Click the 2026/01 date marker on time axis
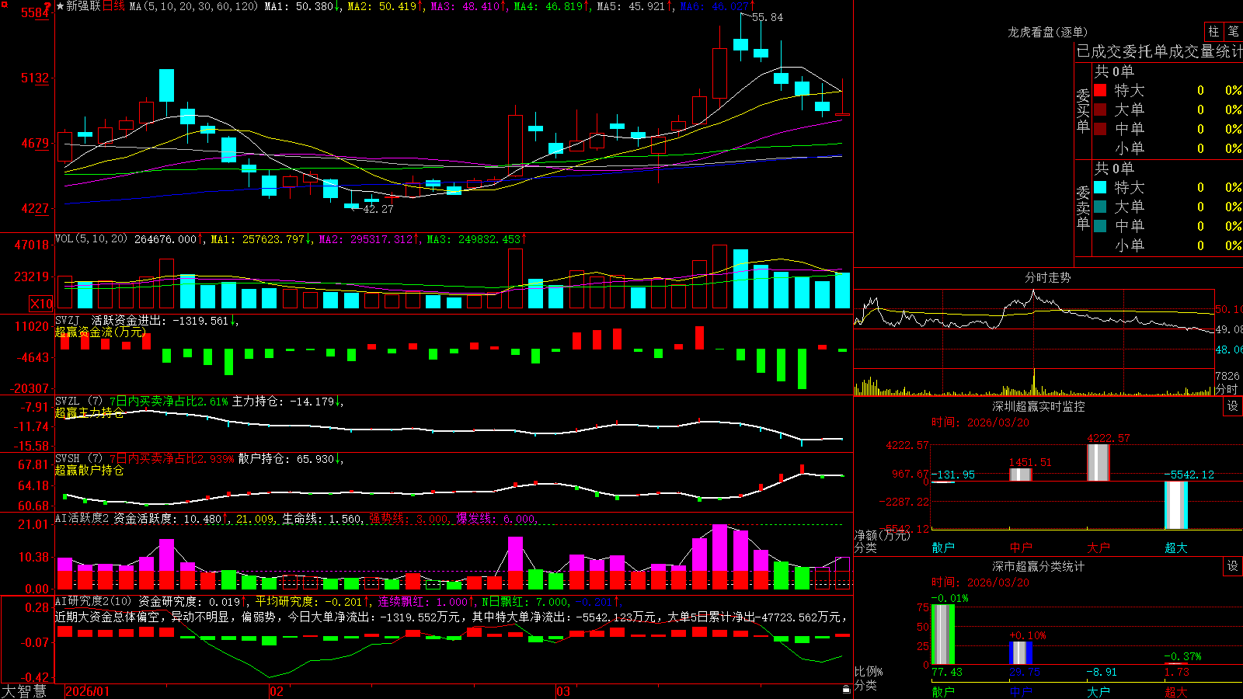 pyautogui.click(x=88, y=691)
